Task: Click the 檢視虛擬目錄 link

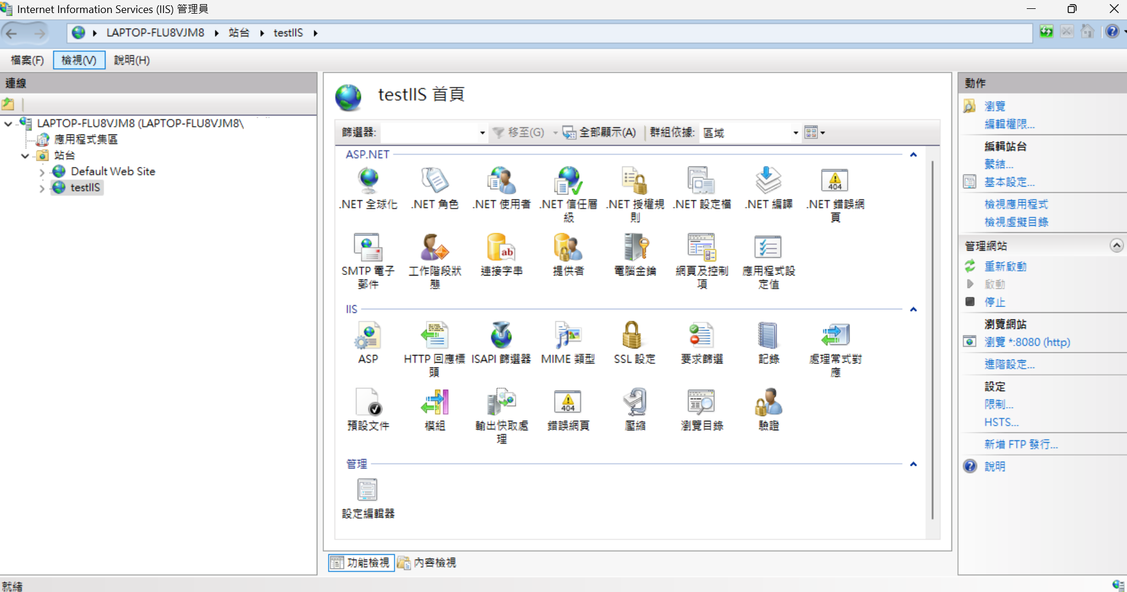Action: tap(1016, 222)
